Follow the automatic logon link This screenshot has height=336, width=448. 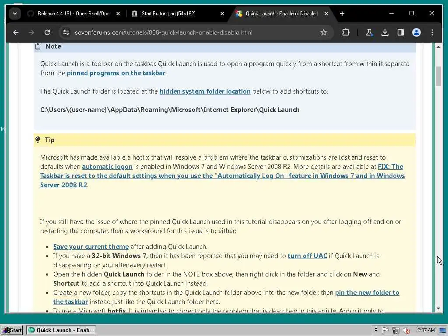click(107, 167)
